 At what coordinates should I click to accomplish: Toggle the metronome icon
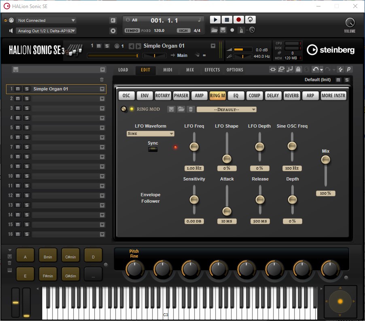pyautogui.click(x=241, y=30)
